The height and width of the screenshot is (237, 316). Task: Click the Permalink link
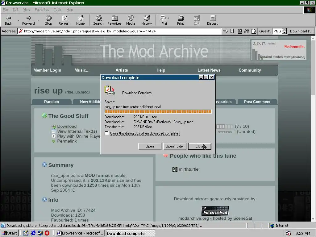(67, 141)
